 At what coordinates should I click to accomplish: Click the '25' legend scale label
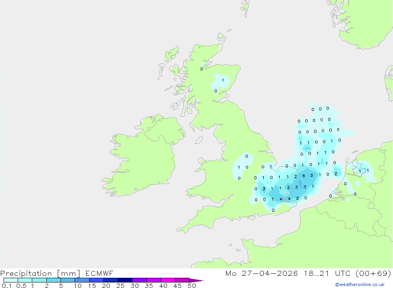coord(120,286)
